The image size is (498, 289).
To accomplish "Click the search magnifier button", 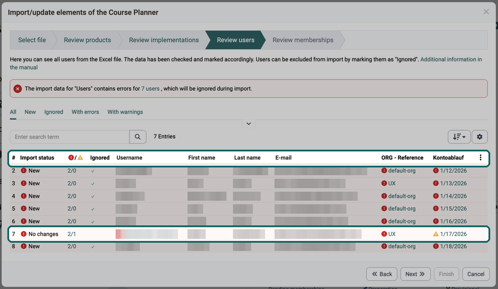I will (138, 137).
